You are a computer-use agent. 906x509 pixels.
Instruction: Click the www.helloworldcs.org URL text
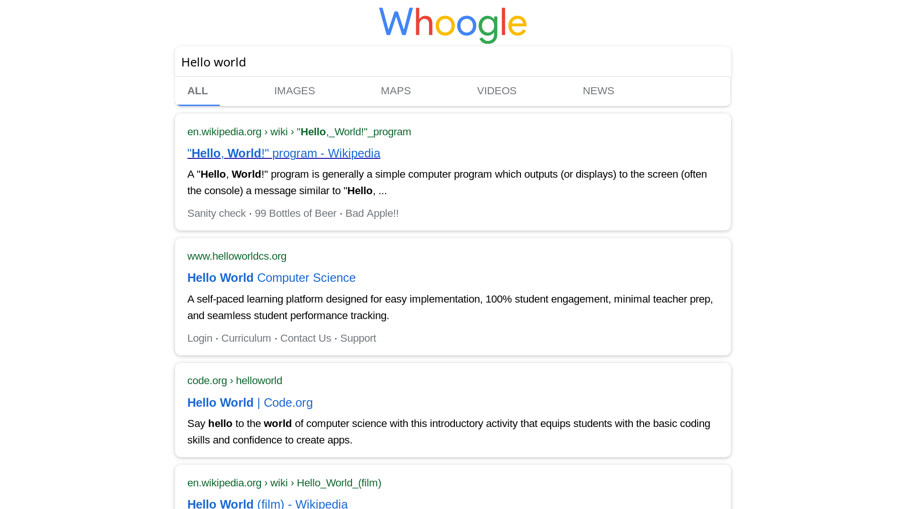tap(236, 256)
